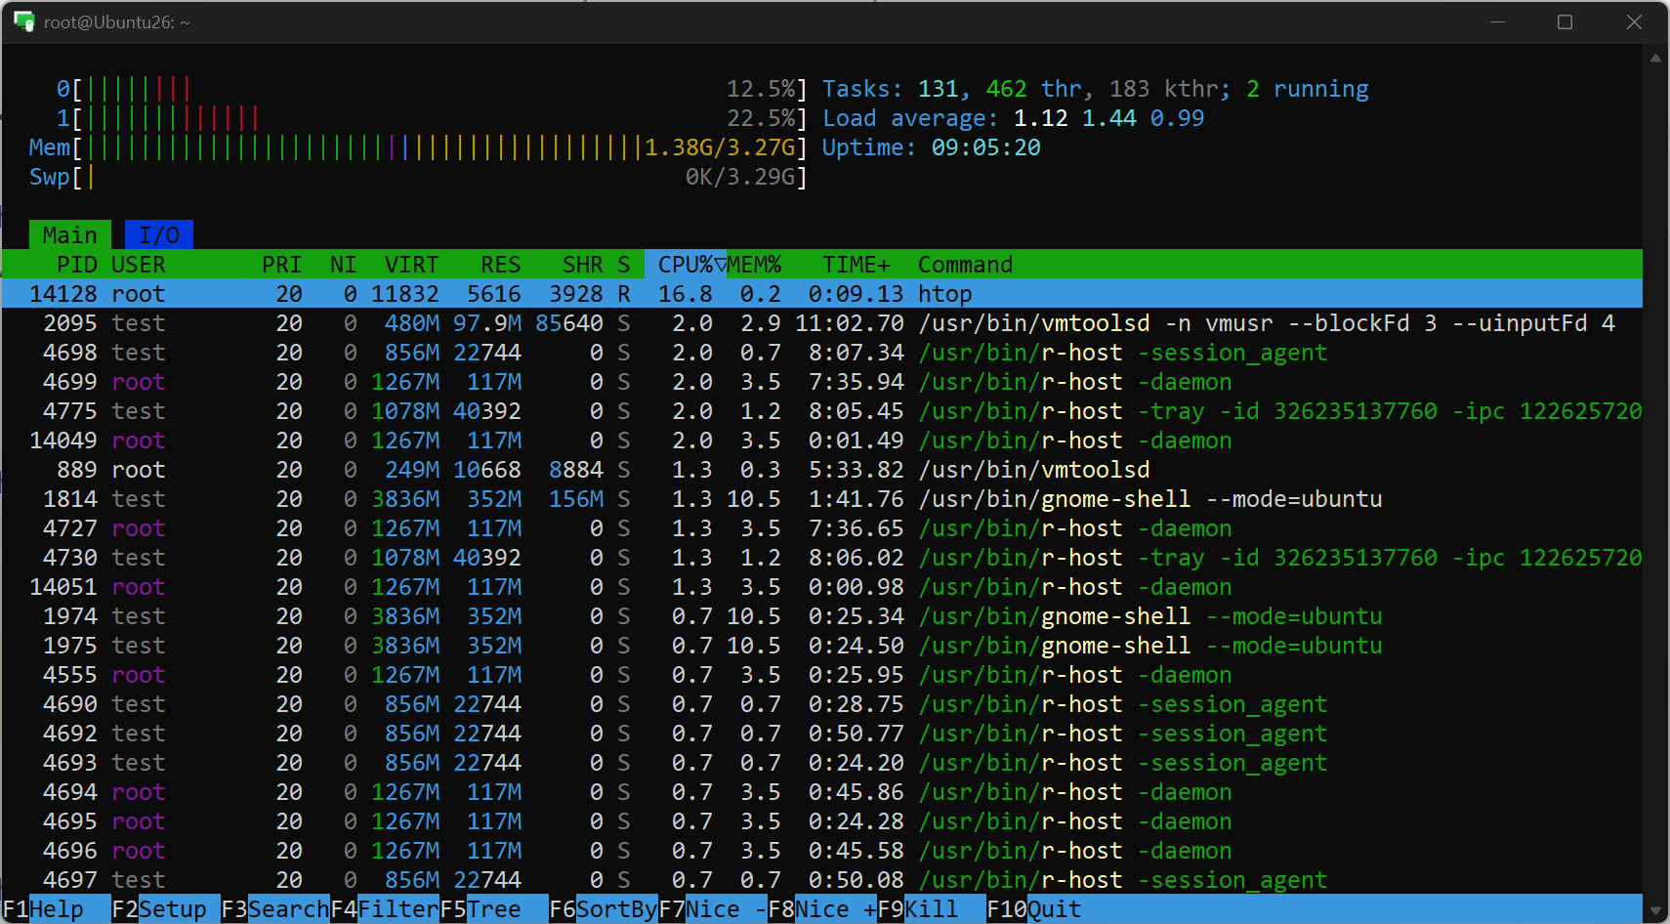Click the scrollbar up arrow
This screenshot has height=924, width=1670.
coord(1655,58)
